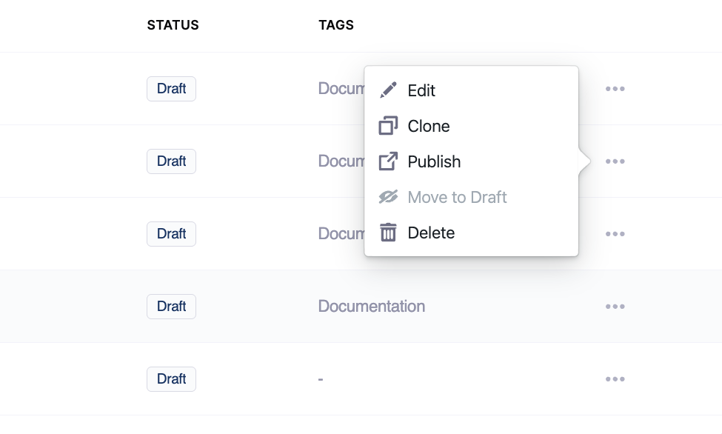This screenshot has height=434, width=722.
Task: Click the Draft badge in the last row
Action: coord(171,379)
